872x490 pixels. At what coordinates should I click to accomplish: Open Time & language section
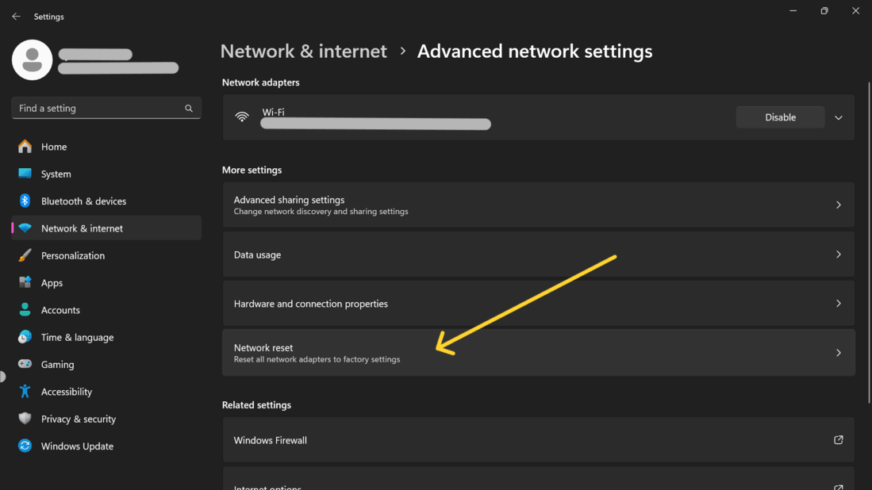[77, 337]
